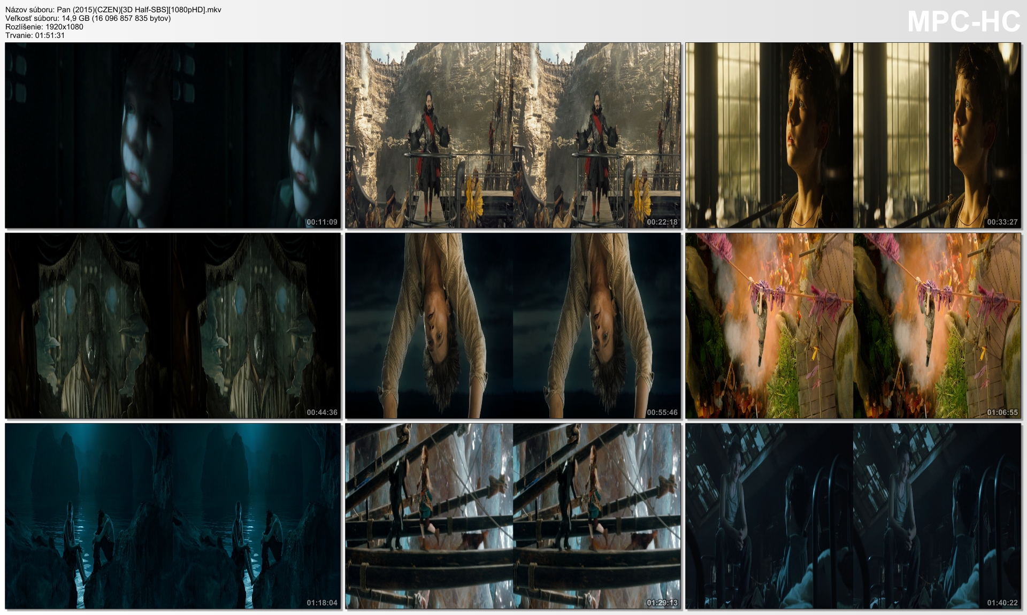Click the MPC-HC logo text
This screenshot has height=615, width=1027.
tap(963, 22)
